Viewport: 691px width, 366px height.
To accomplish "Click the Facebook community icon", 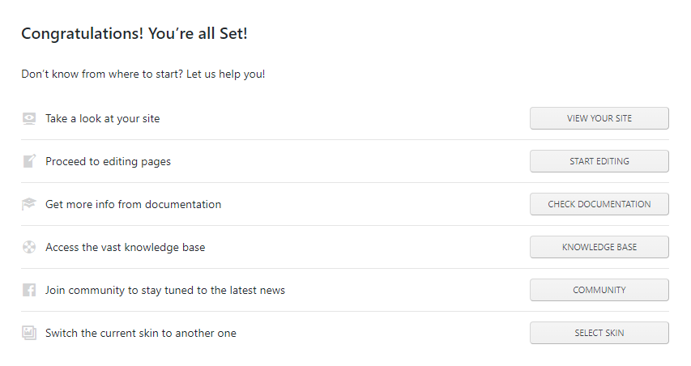I will pos(29,290).
